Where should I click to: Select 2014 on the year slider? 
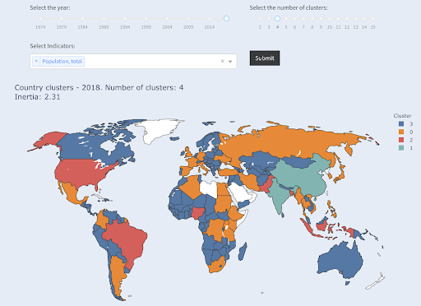[x=210, y=19]
